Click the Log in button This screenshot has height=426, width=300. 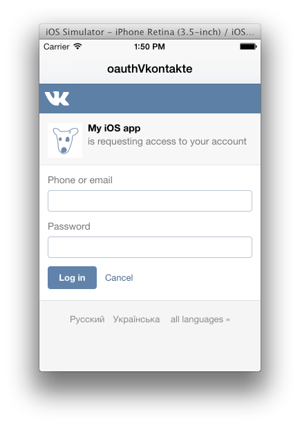pyautogui.click(x=72, y=278)
